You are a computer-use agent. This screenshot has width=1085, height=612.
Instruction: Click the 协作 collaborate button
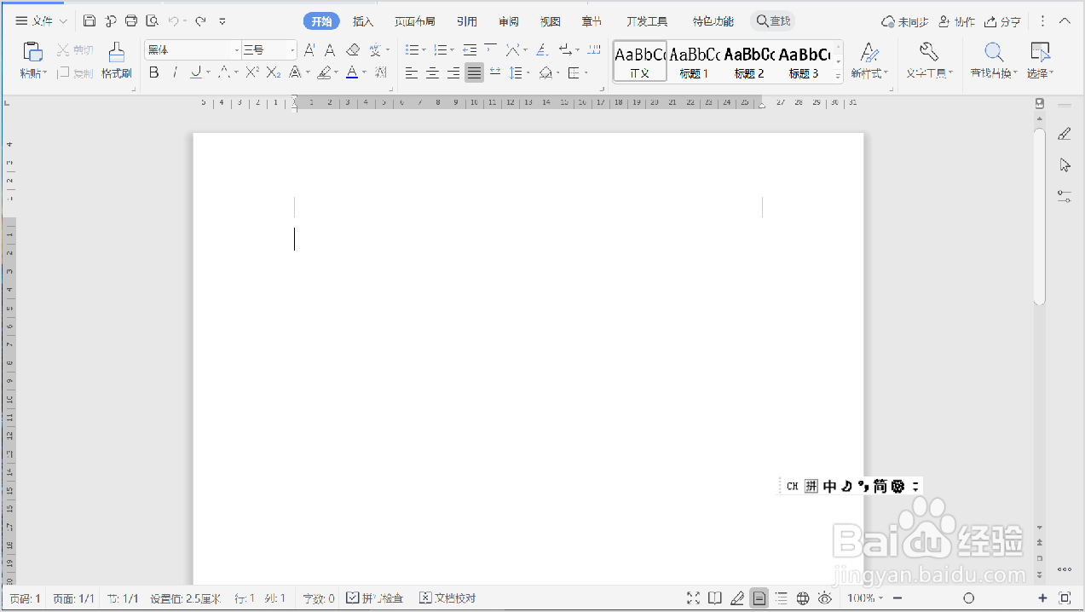tap(956, 21)
